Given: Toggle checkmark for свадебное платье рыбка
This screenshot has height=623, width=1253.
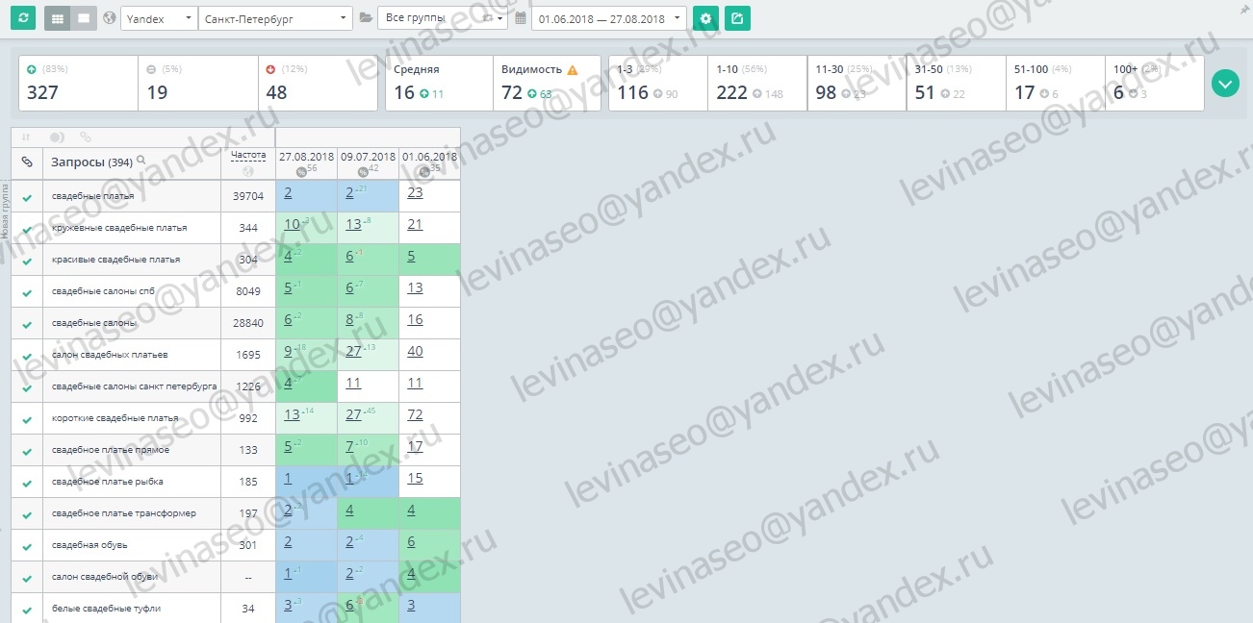Looking at the screenshot, I should coord(27,484).
